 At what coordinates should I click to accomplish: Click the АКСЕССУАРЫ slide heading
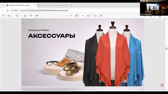coord(52,36)
